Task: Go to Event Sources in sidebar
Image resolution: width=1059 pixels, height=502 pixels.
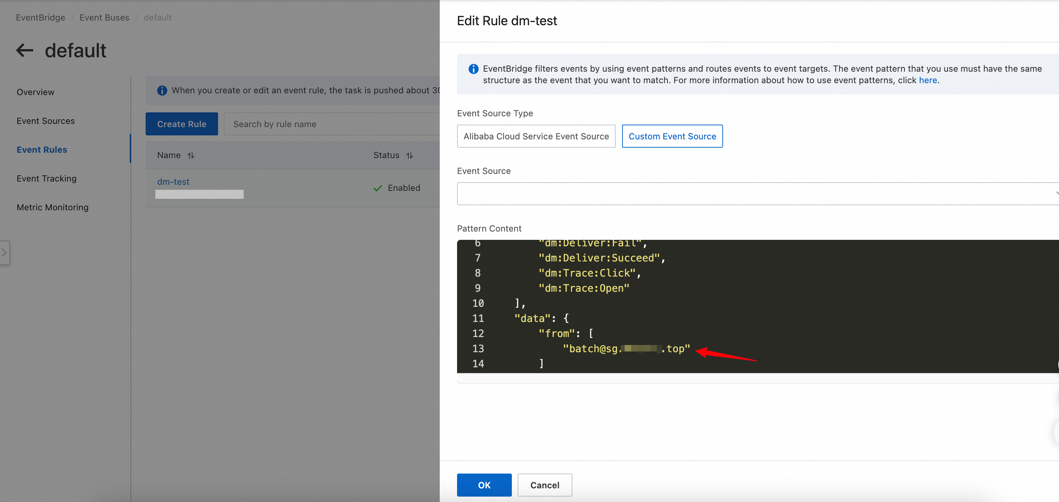Action: (x=46, y=121)
